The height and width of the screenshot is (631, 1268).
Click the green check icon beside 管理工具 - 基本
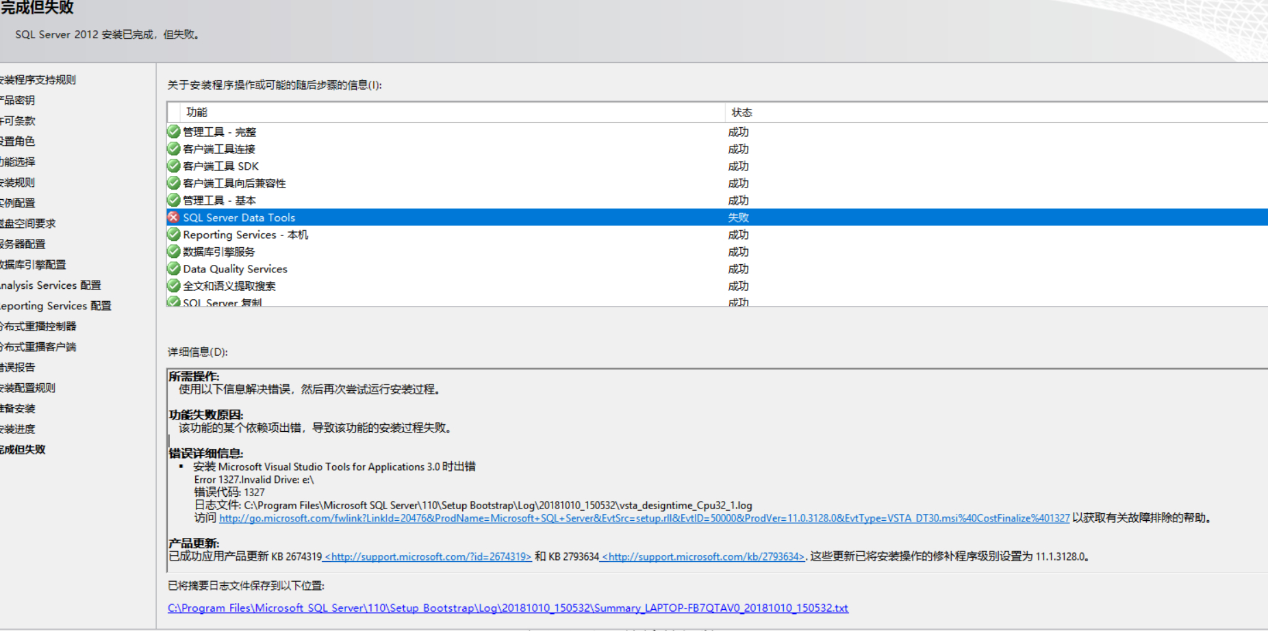pos(174,200)
